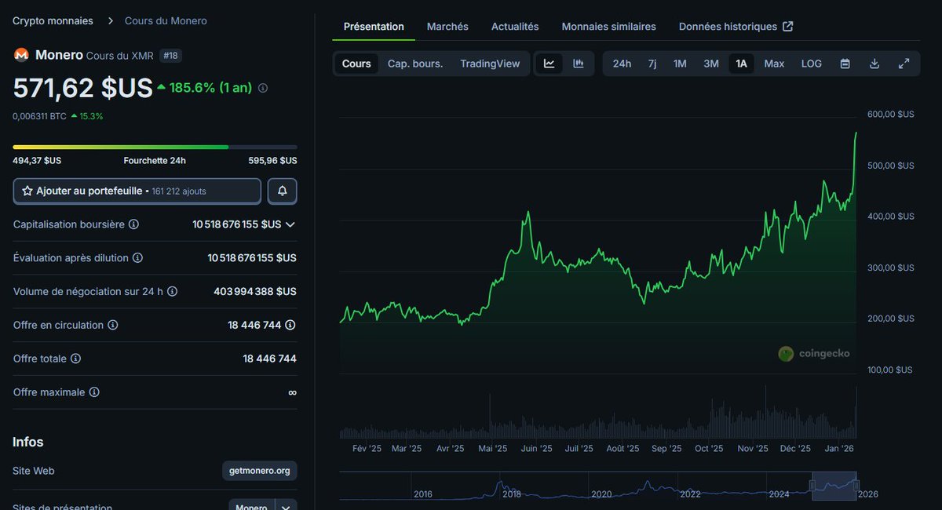Viewport: 942px width, 510px height.
Task: Star icon in Ajouter au portefeuille
Action: pyautogui.click(x=27, y=191)
